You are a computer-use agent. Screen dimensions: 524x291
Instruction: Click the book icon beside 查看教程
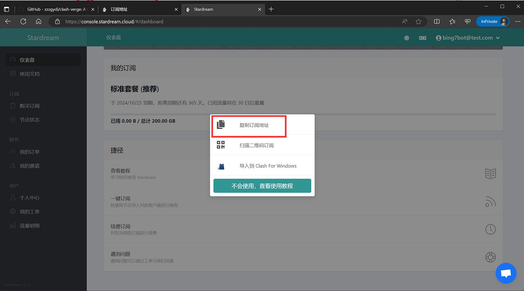[491, 174]
